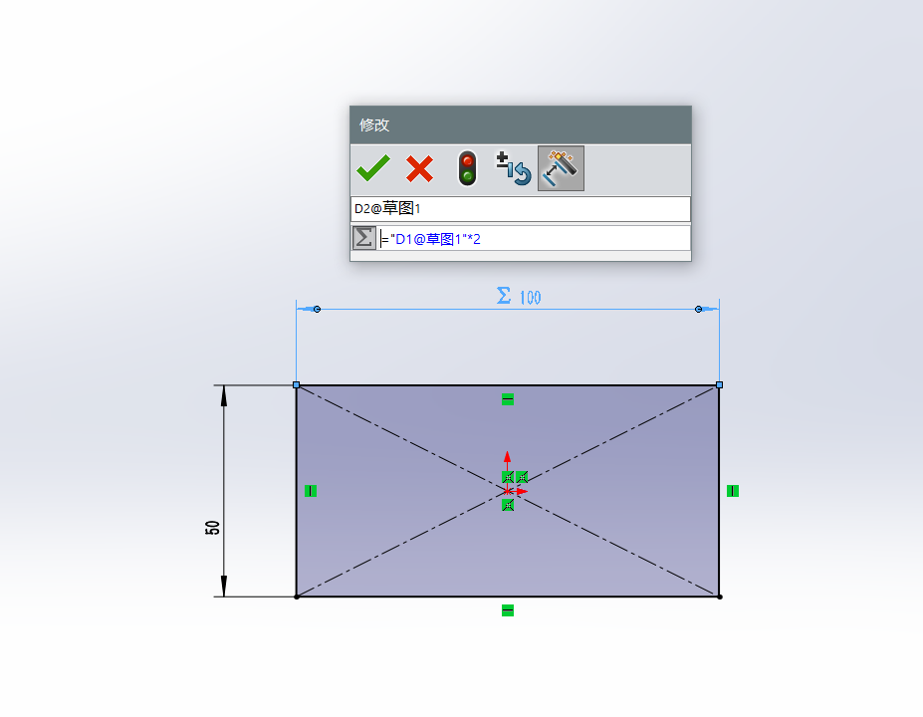Click the top-left blue corner point of rectangle
The image size is (923, 717).
point(296,385)
